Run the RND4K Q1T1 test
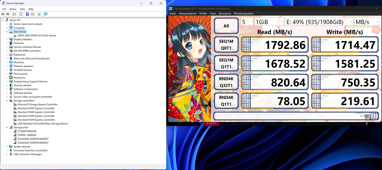 click(x=226, y=101)
